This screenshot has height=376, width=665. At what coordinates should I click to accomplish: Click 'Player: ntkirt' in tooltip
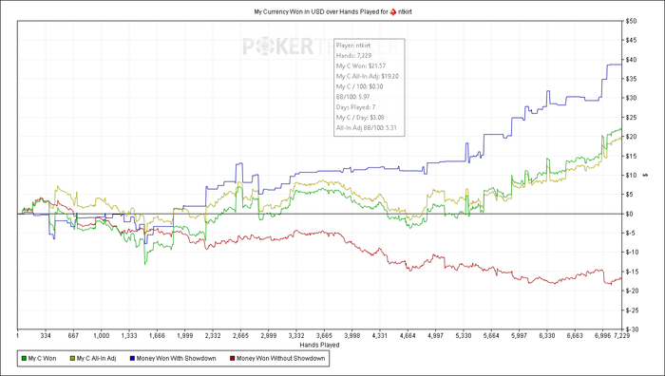353,46
